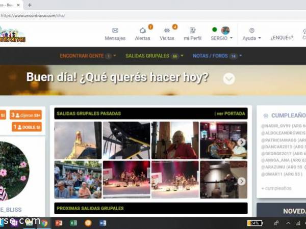
Task: Open the stage lighting rig photo
Action: coord(126,140)
